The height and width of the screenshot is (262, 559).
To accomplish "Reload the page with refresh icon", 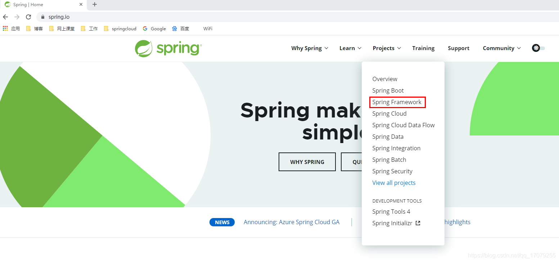I will (x=28, y=17).
